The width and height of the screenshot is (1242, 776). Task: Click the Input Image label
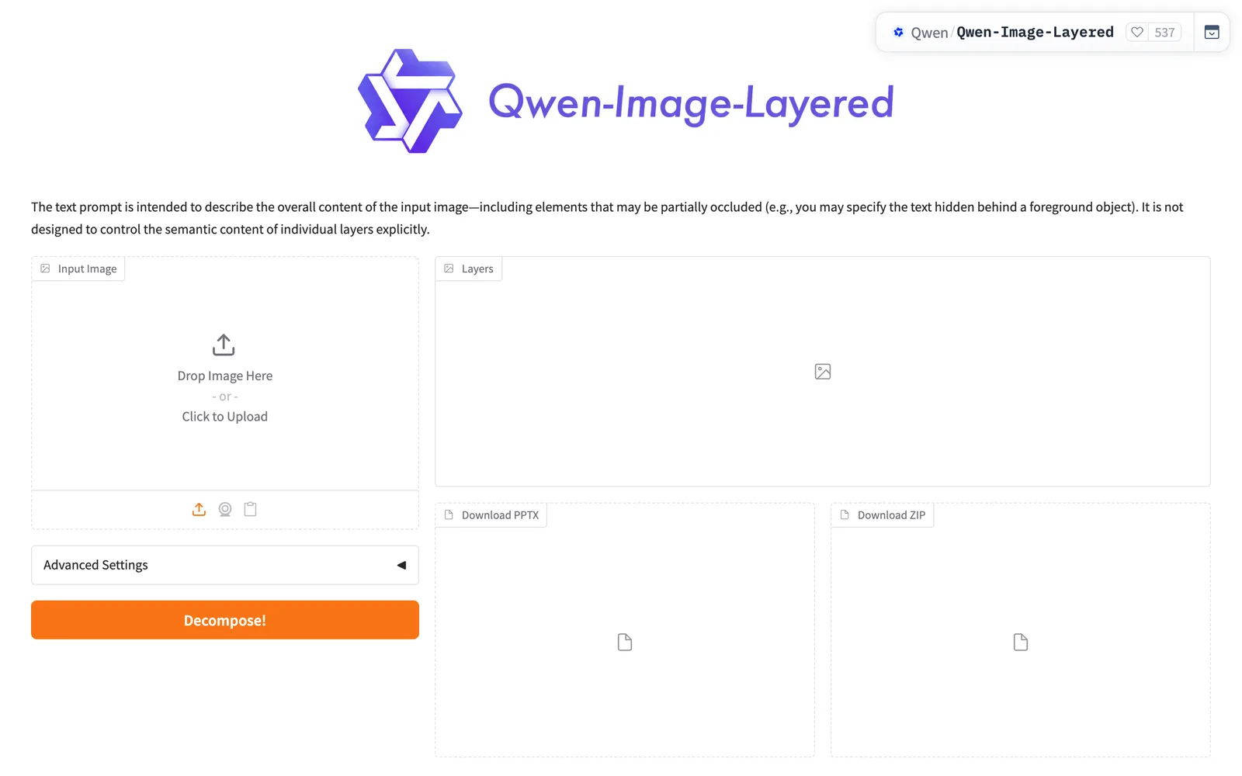[x=78, y=268]
